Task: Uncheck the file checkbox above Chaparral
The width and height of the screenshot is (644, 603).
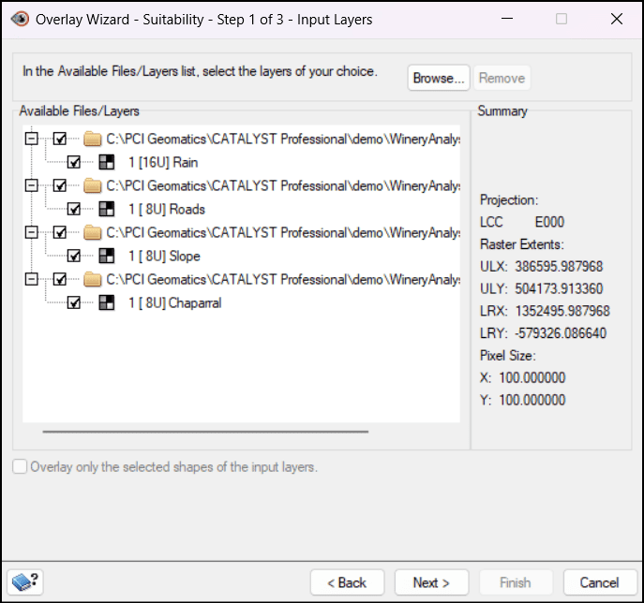Action: click(x=60, y=279)
